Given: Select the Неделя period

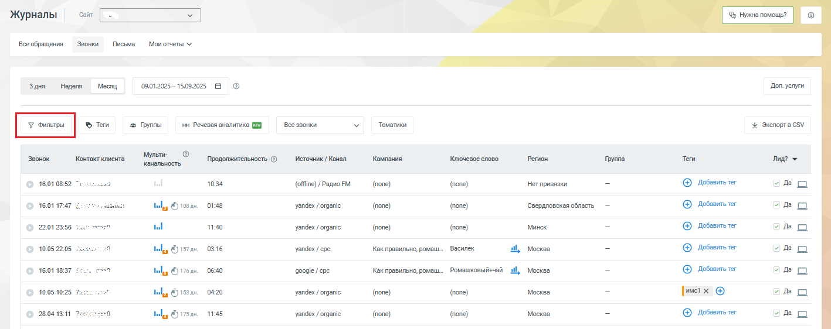Looking at the screenshot, I should pos(72,86).
